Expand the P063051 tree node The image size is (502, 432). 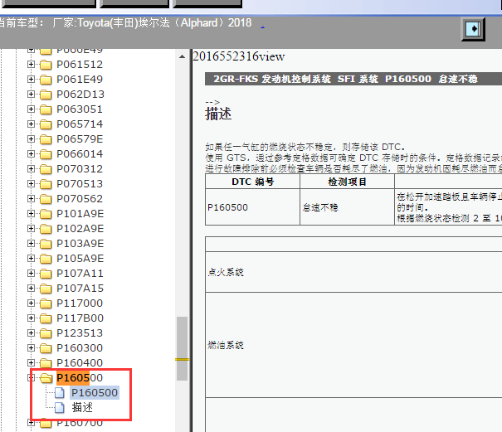coord(31,109)
